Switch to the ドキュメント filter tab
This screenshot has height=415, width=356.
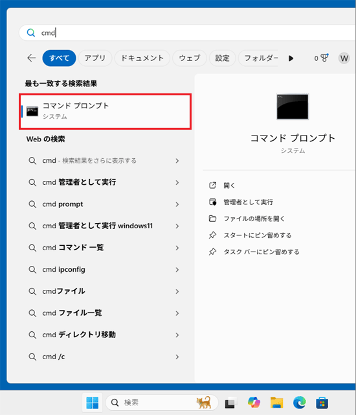[142, 58]
